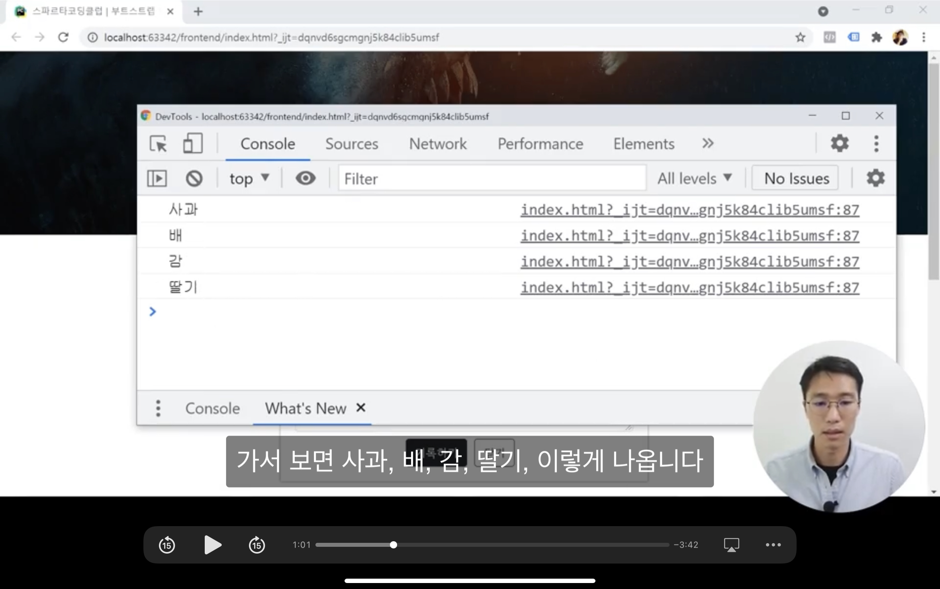This screenshot has height=589, width=940.
Task: Bookmark this page with the star
Action: [800, 37]
